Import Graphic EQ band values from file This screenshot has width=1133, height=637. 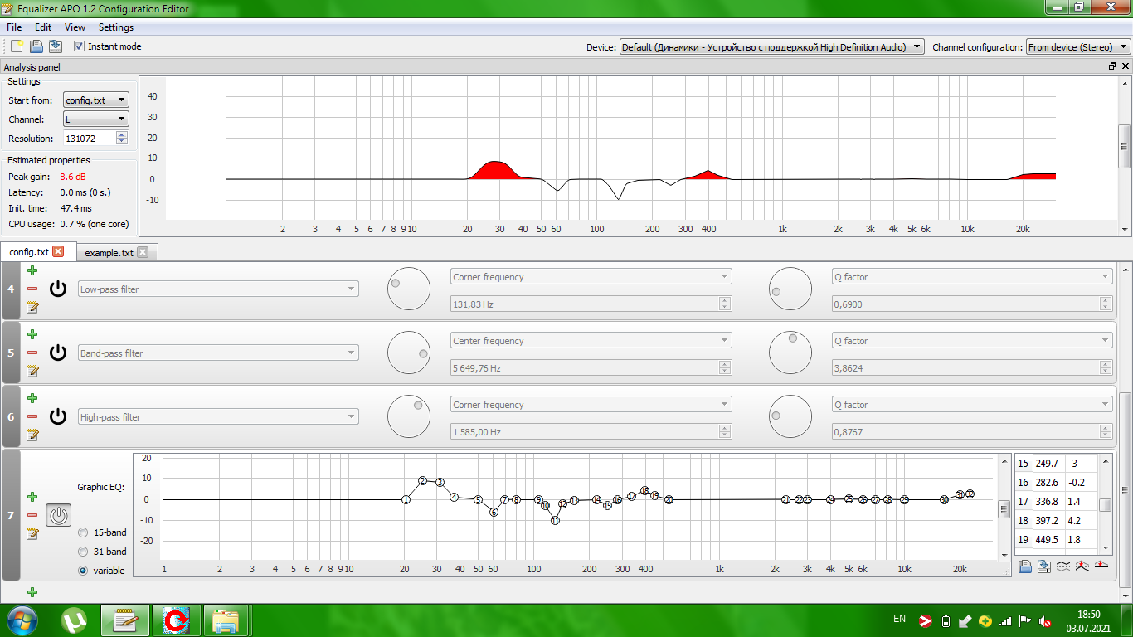1025,566
